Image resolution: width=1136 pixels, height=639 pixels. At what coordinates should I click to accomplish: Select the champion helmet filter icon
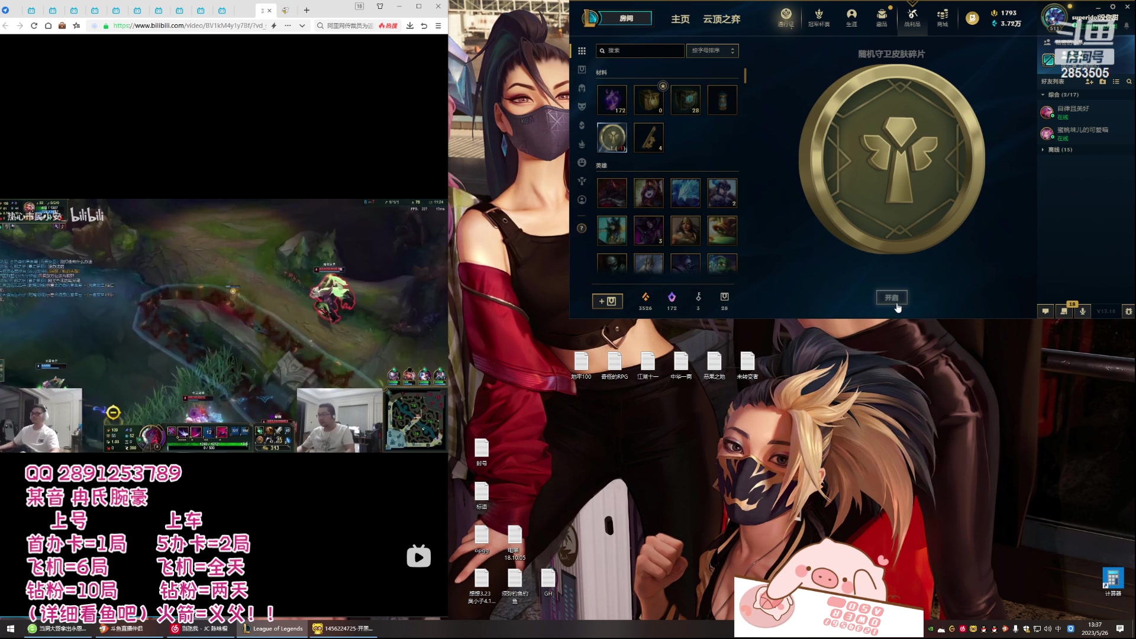(x=582, y=88)
